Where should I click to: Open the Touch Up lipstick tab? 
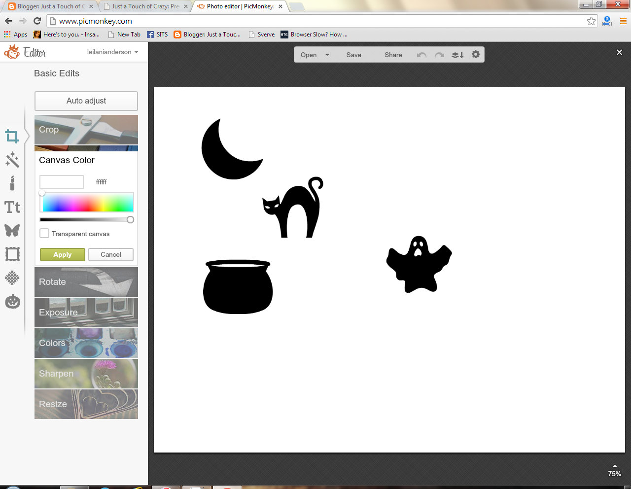coord(12,183)
